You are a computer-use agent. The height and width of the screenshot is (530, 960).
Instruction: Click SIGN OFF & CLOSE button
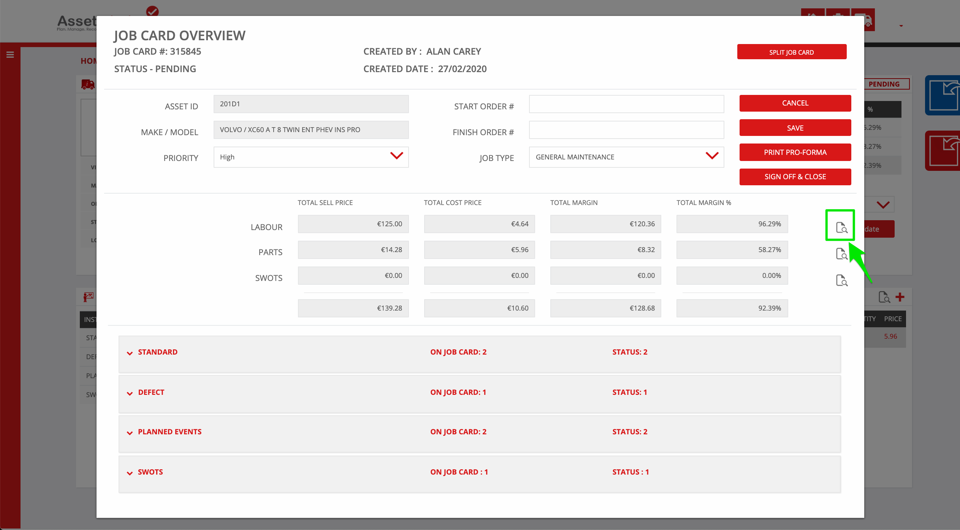795,177
